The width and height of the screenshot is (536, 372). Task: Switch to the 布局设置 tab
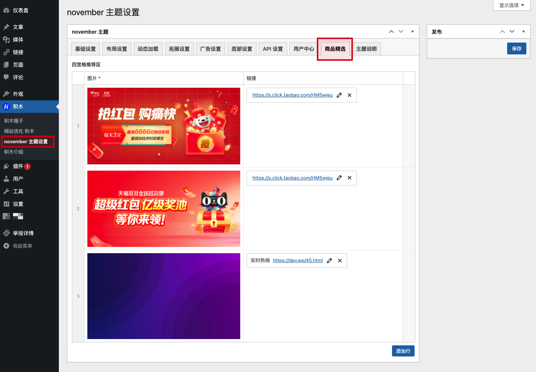point(117,49)
